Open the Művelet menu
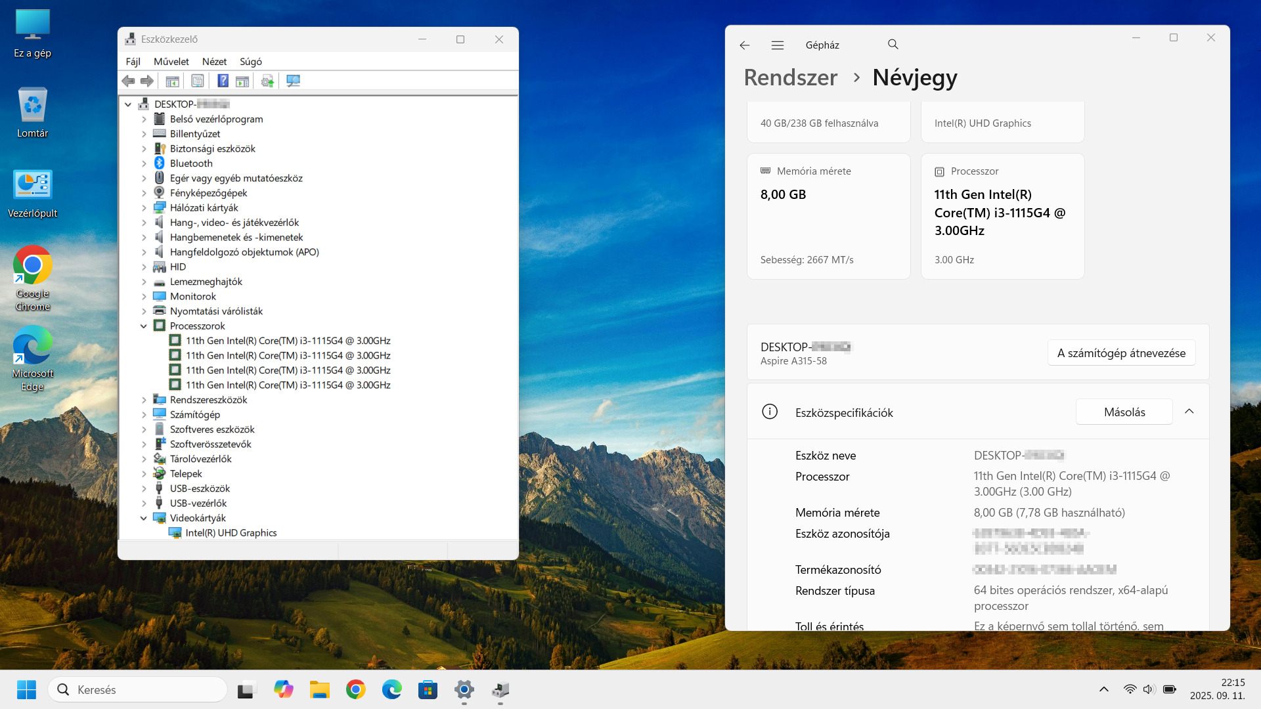This screenshot has width=1261, height=709. point(171,62)
